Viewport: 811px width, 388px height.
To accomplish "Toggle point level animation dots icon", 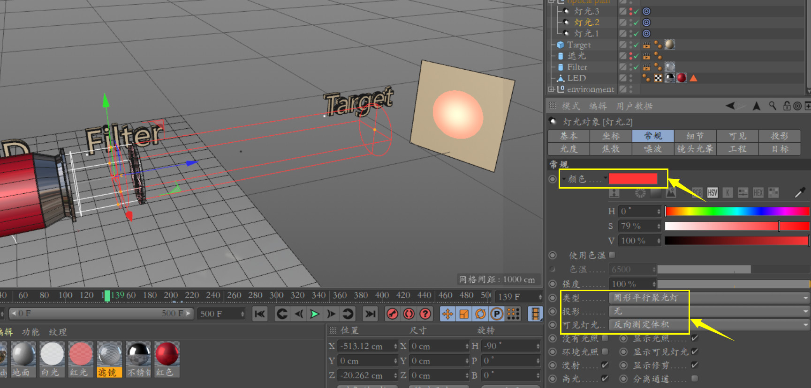I will pos(513,314).
